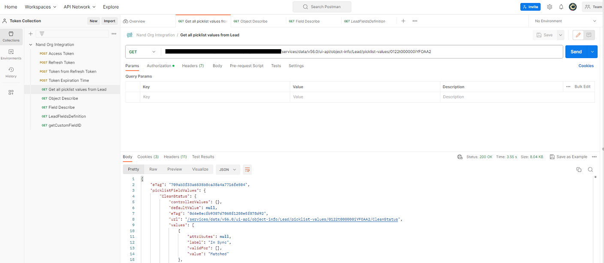Open the Send button dropdown arrow
Image resolution: width=604 pixels, height=263 pixels.
point(592,52)
